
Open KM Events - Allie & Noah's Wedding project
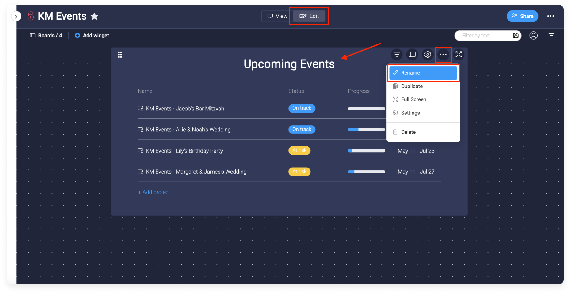[188, 130]
